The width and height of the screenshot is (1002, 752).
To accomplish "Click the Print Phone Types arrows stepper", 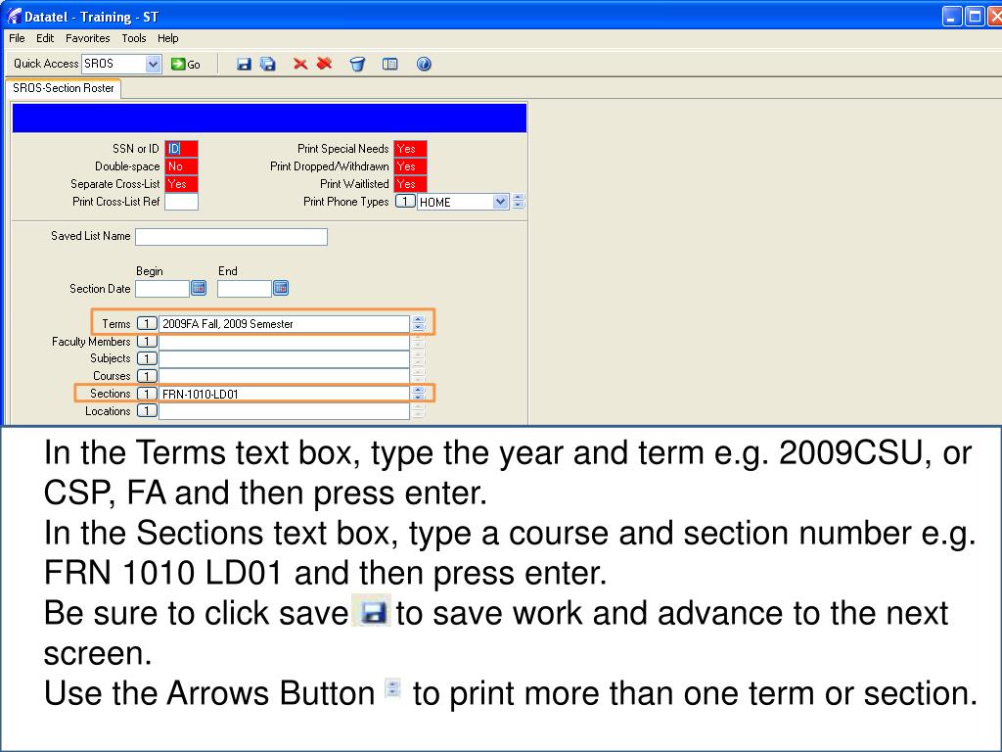I will click(x=519, y=202).
